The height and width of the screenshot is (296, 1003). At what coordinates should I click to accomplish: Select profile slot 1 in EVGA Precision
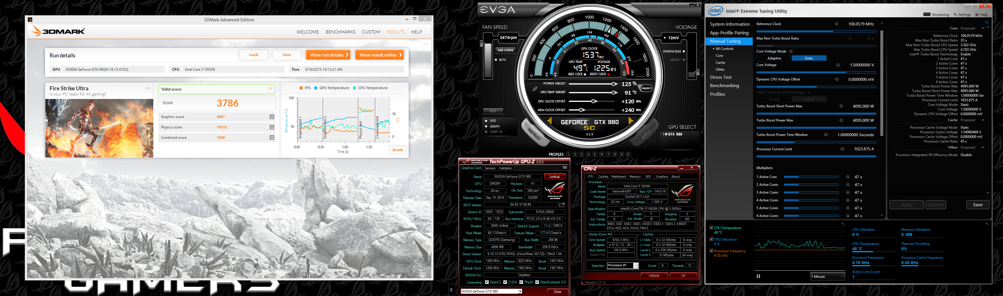tap(569, 154)
